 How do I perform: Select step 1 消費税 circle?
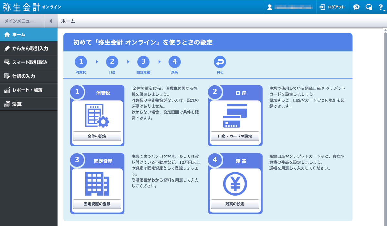pos(81,62)
